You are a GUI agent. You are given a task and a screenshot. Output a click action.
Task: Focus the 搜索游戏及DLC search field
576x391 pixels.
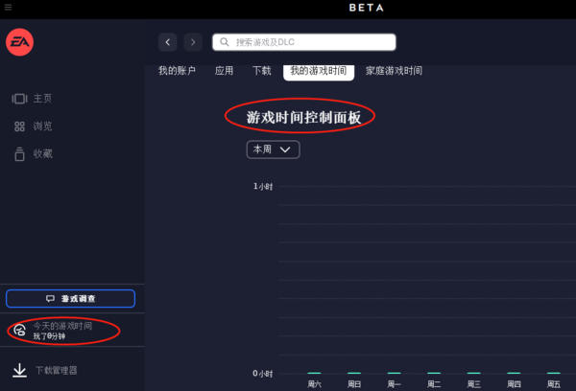304,42
